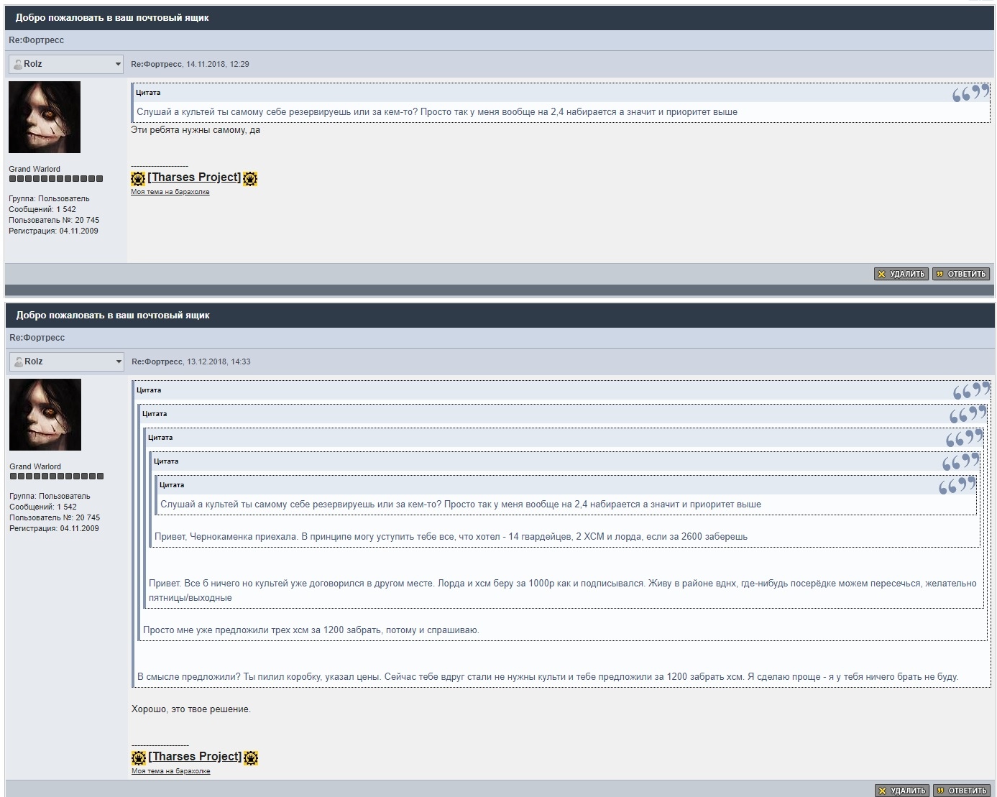Click the emblem icon left of first [Tharses Project]
Image resolution: width=997 pixels, height=797 pixels.
point(138,178)
